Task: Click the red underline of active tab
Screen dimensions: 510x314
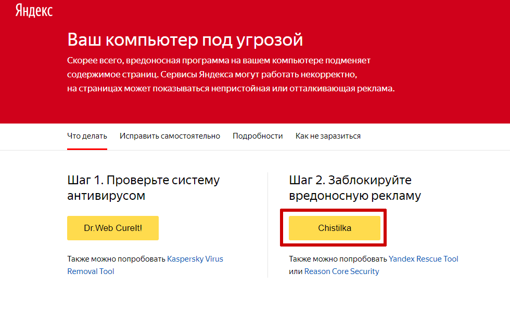Action: click(87, 149)
